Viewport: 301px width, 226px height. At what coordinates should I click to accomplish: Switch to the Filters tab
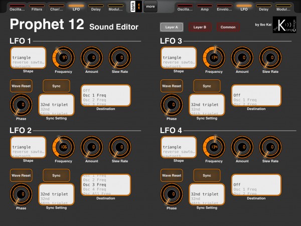coord(37,8)
